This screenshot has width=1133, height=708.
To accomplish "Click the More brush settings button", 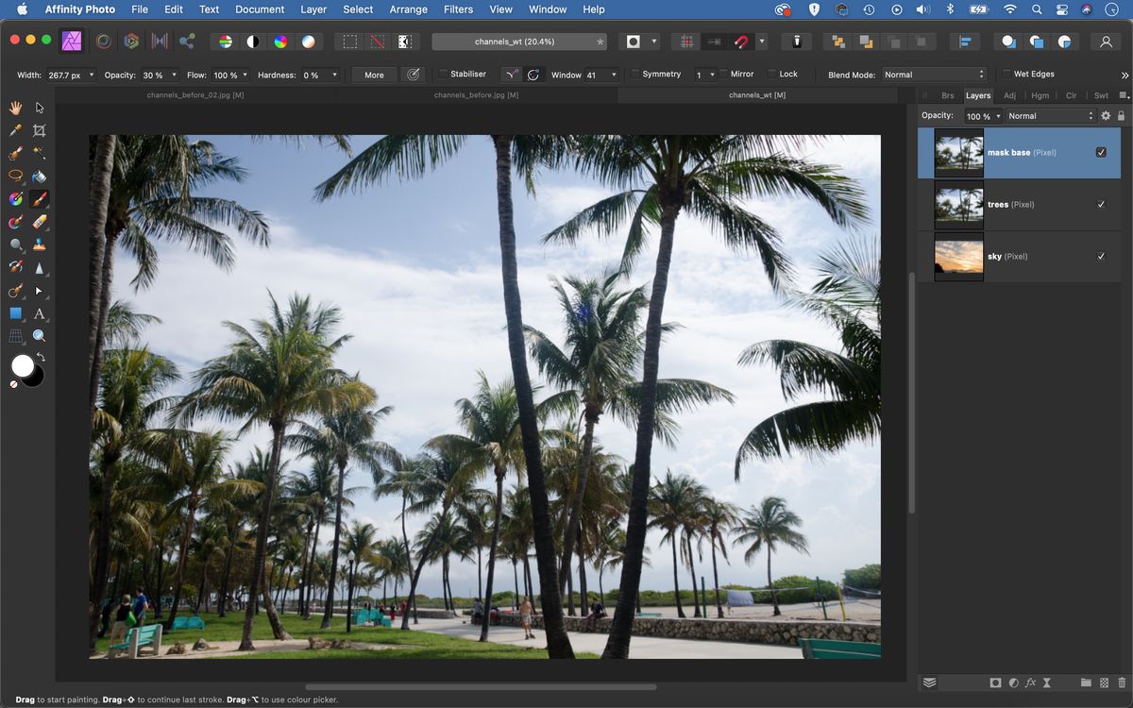I will (x=373, y=74).
